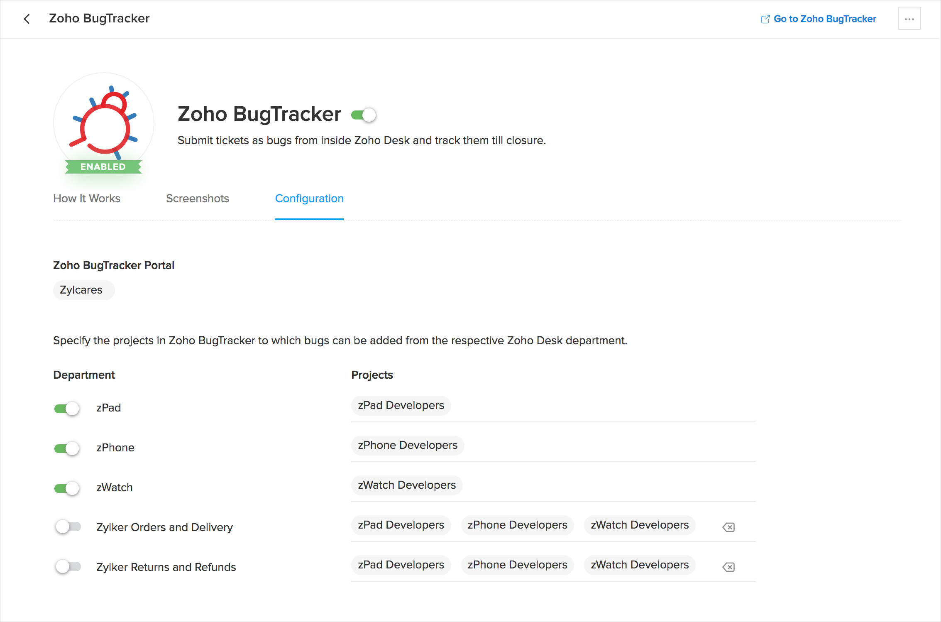Follow the Go to Zoho BugTracker link
941x622 pixels.
pos(824,19)
